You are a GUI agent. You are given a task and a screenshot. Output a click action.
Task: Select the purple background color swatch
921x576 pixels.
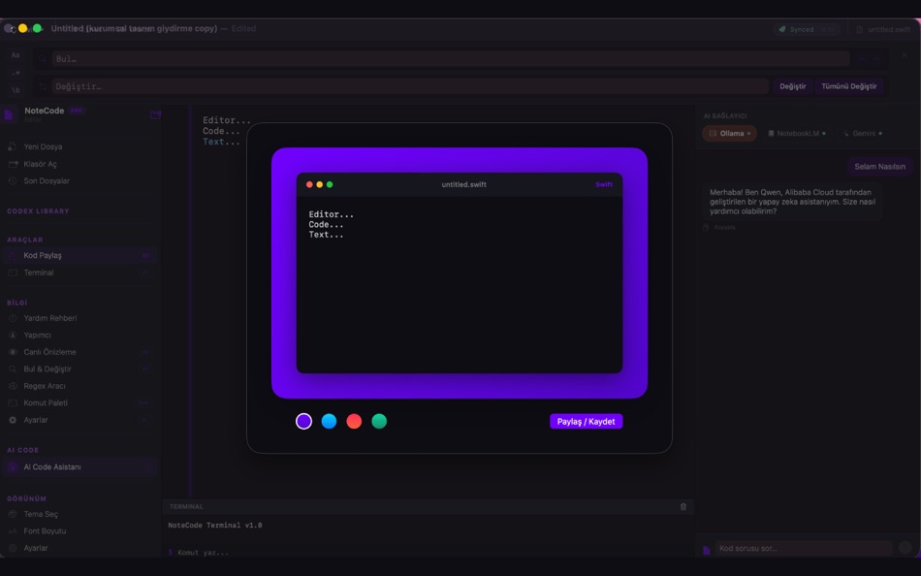click(303, 422)
